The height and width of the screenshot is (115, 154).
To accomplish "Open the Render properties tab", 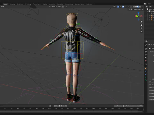I will tap(146, 49).
